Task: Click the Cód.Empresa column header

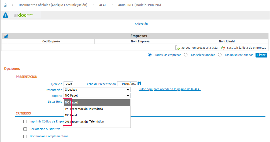Action: point(51,41)
